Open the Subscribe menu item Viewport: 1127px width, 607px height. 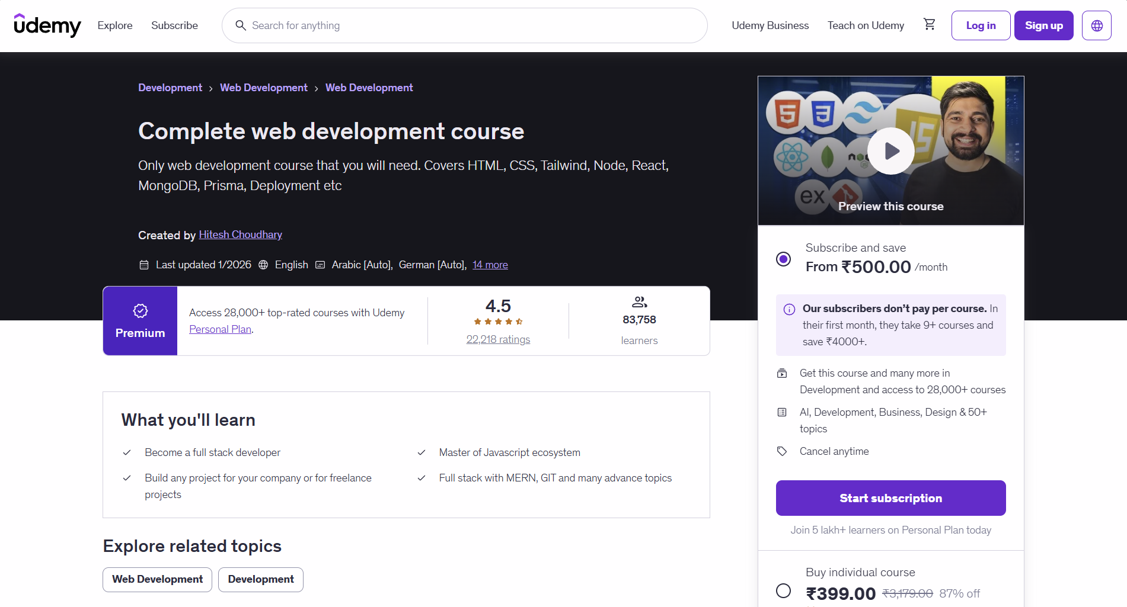[x=174, y=25]
